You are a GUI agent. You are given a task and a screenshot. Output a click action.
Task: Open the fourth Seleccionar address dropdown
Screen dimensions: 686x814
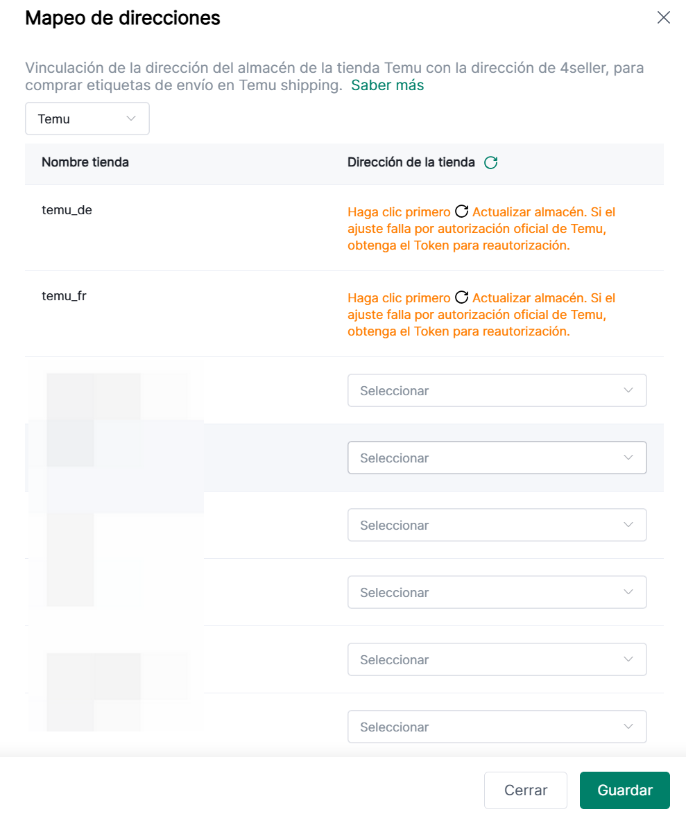click(x=497, y=592)
